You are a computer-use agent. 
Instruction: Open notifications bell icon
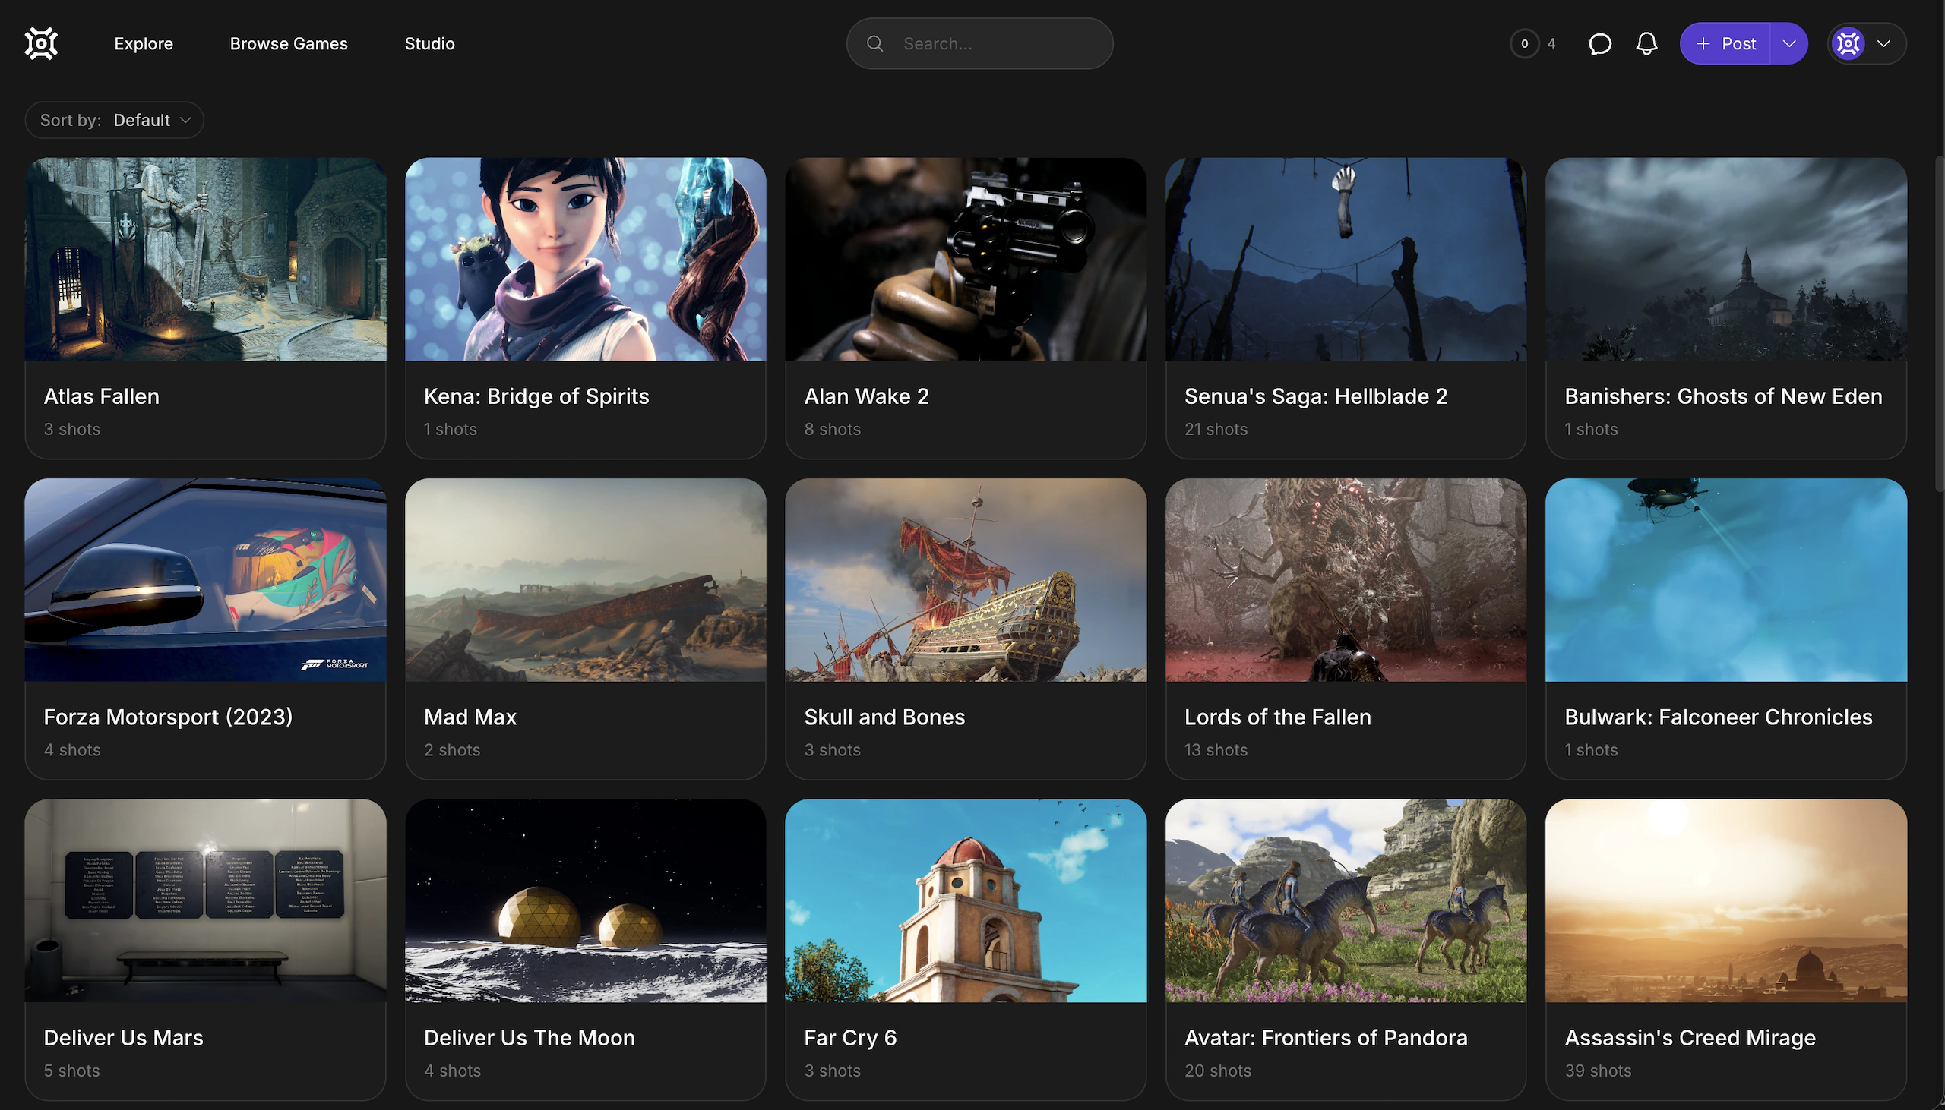tap(1646, 43)
